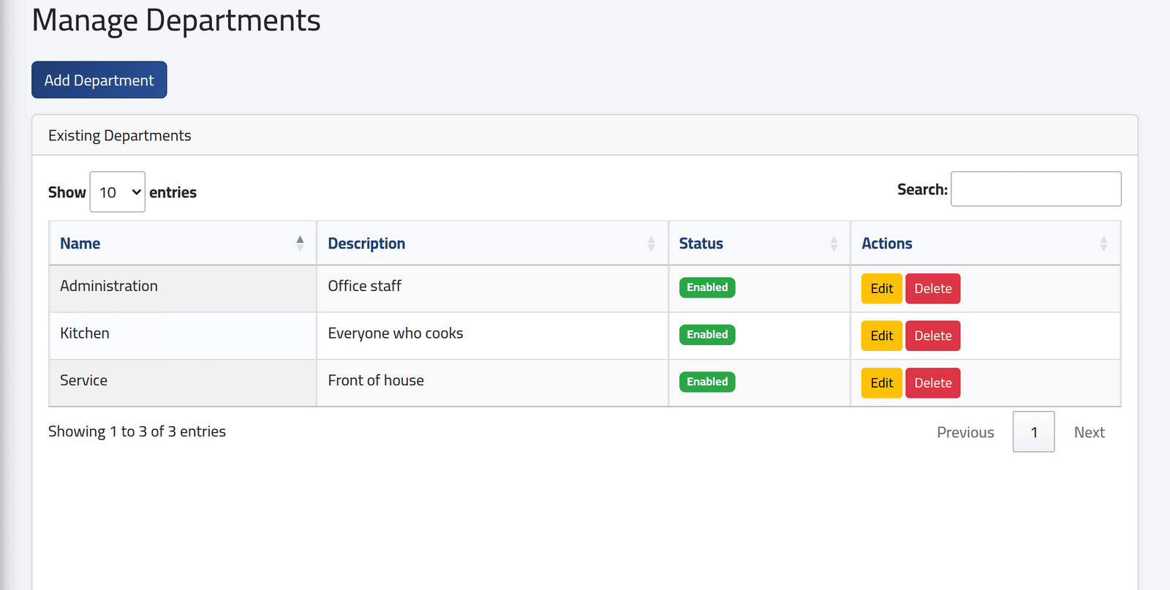Image resolution: width=1170 pixels, height=590 pixels.
Task: Edit the Kitchen department
Action: tap(882, 336)
